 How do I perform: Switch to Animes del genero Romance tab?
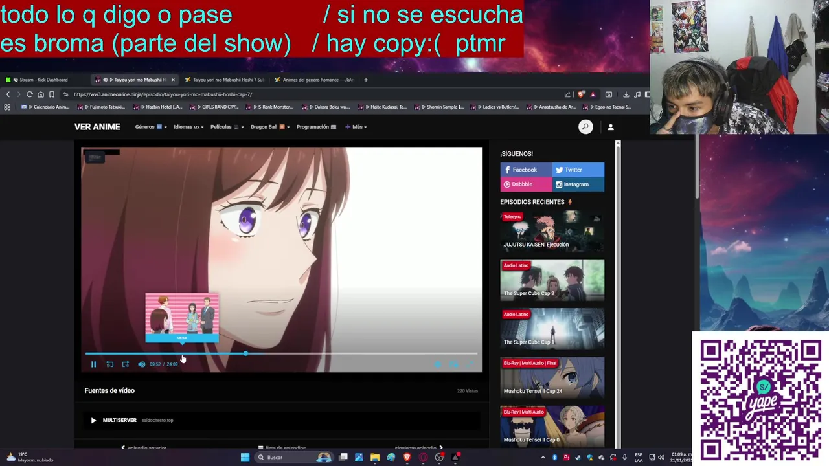point(314,80)
